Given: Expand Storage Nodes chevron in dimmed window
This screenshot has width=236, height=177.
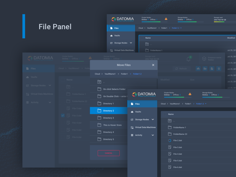Looking at the screenshot, I should click(x=50, y=86).
